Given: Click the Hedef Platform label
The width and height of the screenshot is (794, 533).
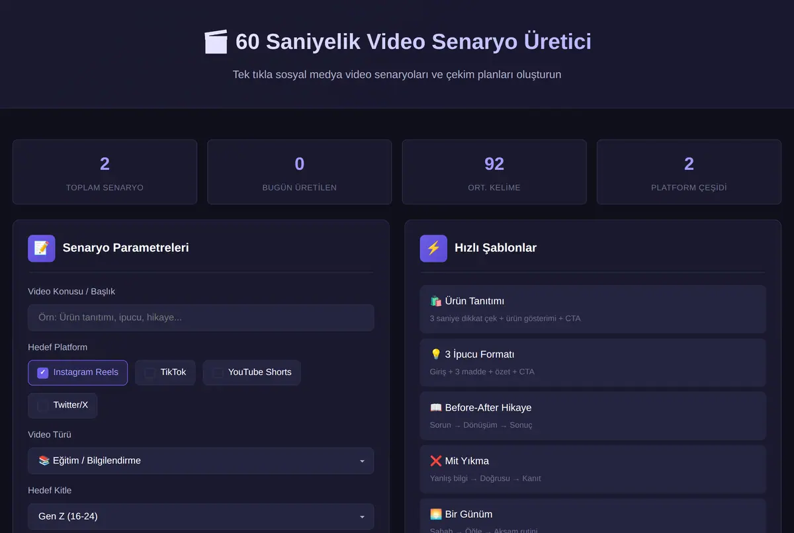Looking at the screenshot, I should point(58,347).
